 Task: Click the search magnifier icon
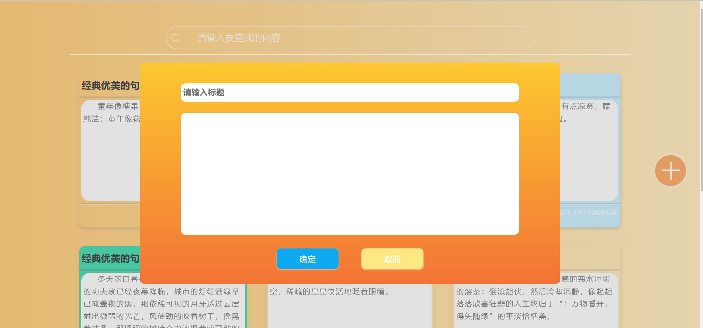(x=175, y=38)
